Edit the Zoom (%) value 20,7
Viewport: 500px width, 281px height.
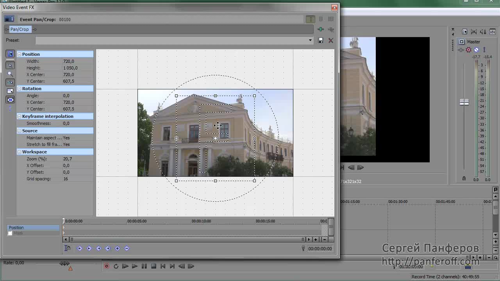78,159
